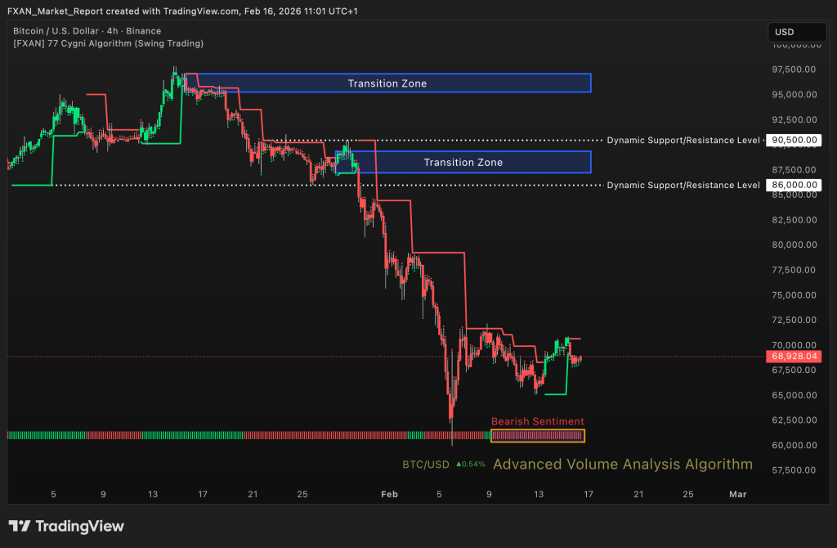The width and height of the screenshot is (837, 548).
Task: Click lower Dynamic Support/Resistance Level text
Action: tap(683, 186)
